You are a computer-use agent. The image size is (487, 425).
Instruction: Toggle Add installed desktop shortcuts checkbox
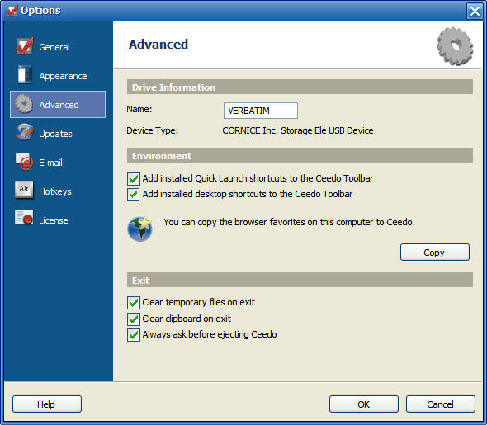134,194
